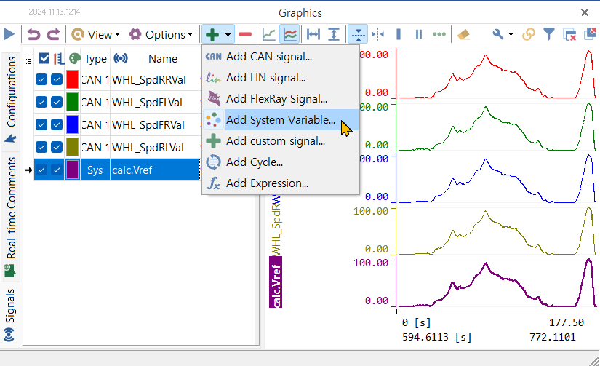This screenshot has height=366, width=600.
Task: Open olive color swatch of WHL_SpdRLVal
Action: click(72, 148)
